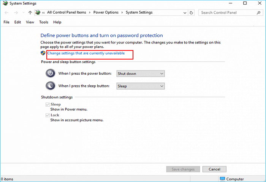Open the File menu
Image resolution: width=266 pixels, height=182 pixels.
tap(6, 22)
